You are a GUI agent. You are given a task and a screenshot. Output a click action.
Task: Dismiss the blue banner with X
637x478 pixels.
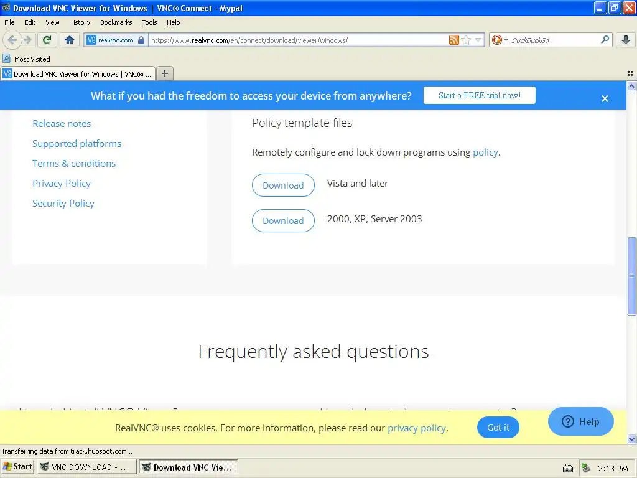coord(605,99)
